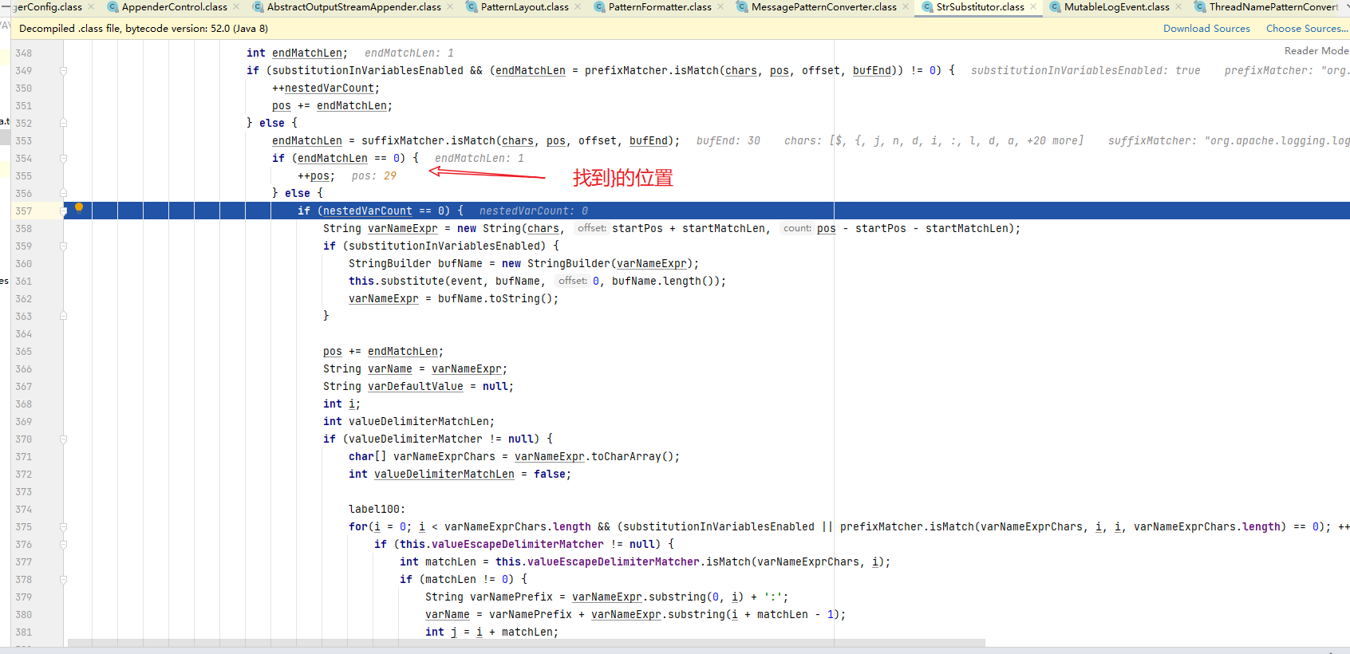1350x654 pixels.
Task: Click 'valueDelimiterMatchLen' on line 369
Action: (x=419, y=422)
